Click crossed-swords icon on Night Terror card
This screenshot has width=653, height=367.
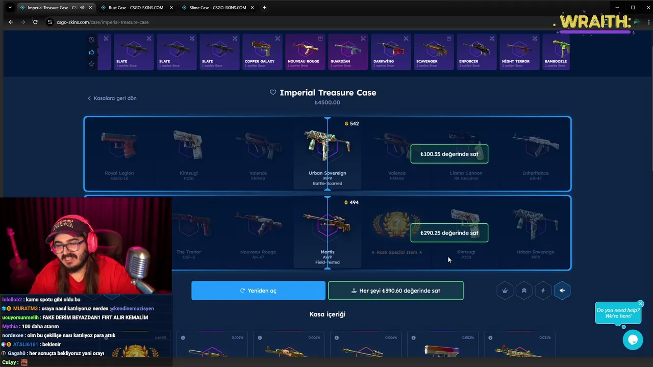pos(535,38)
